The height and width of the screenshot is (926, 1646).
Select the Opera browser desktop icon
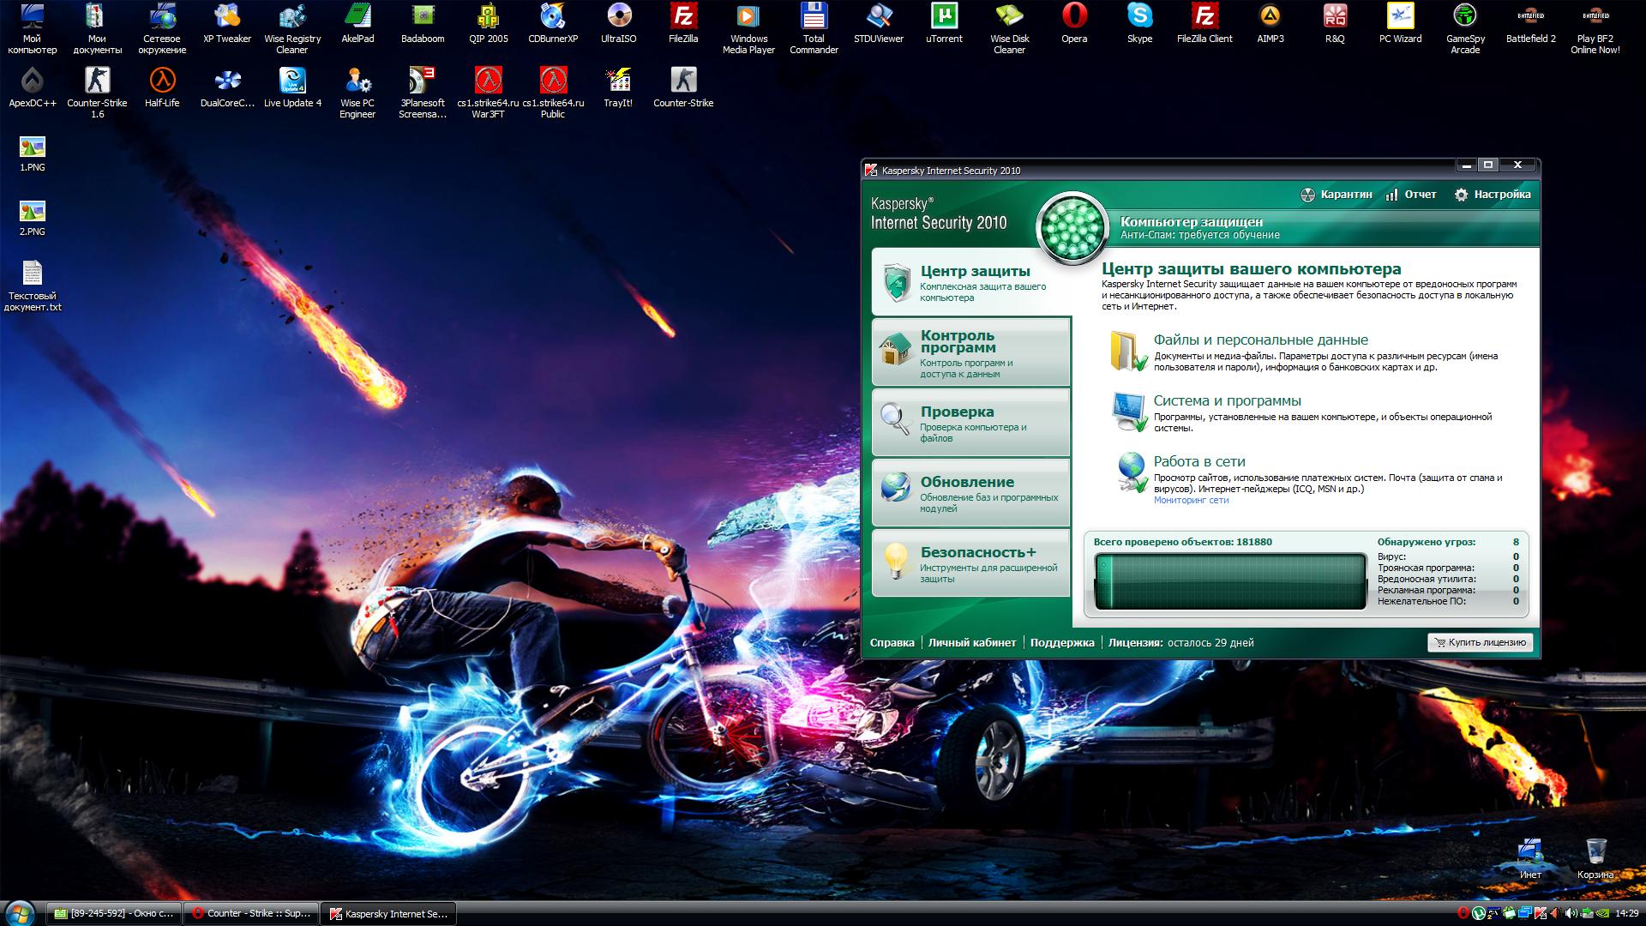(1074, 24)
